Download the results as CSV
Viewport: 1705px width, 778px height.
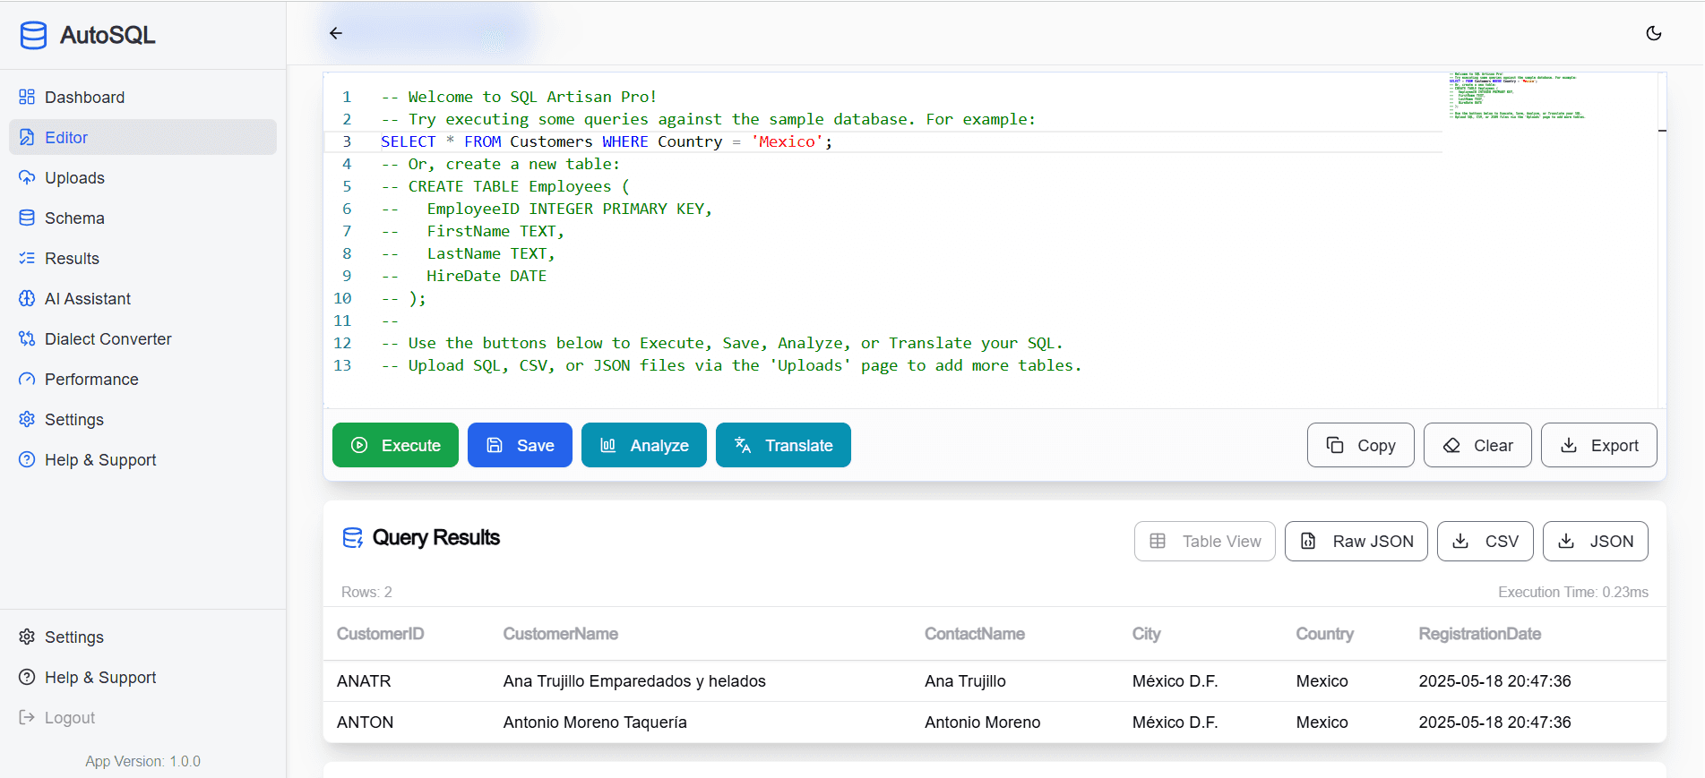pos(1485,541)
